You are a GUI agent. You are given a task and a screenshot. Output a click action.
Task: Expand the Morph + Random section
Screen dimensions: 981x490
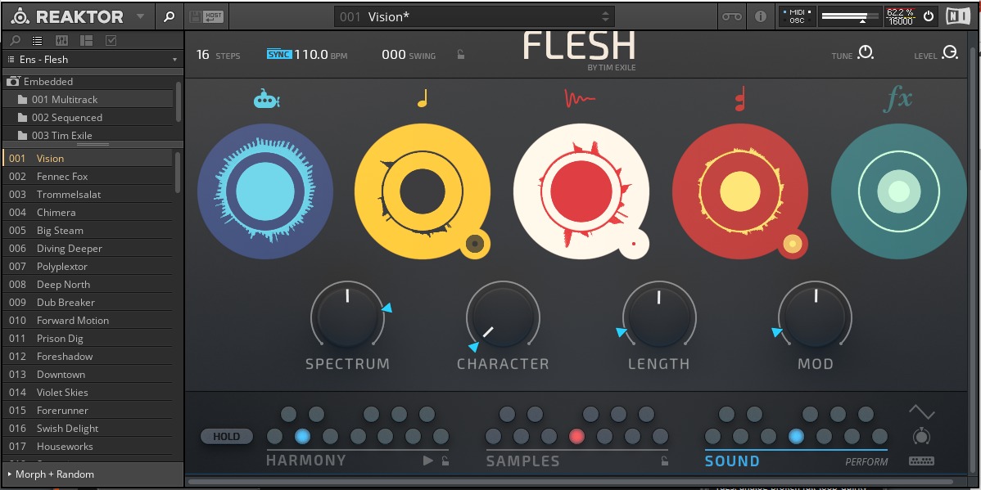click(93, 474)
